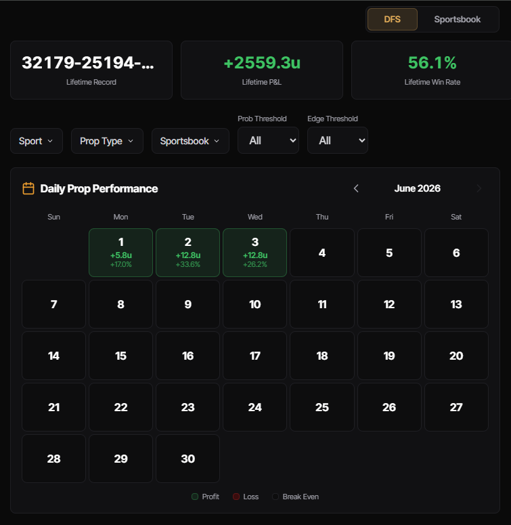Select June 11 in the calendar

point(322,304)
